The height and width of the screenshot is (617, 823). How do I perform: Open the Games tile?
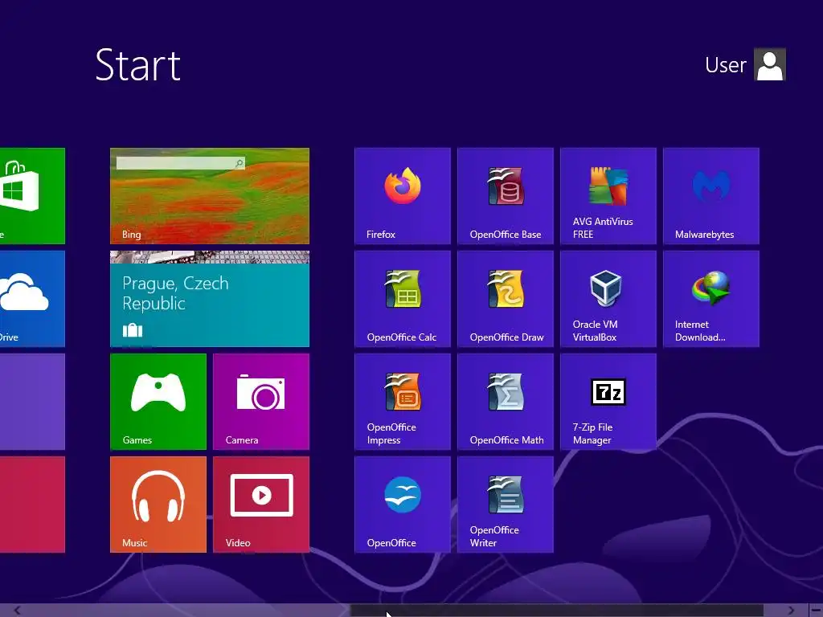click(158, 402)
